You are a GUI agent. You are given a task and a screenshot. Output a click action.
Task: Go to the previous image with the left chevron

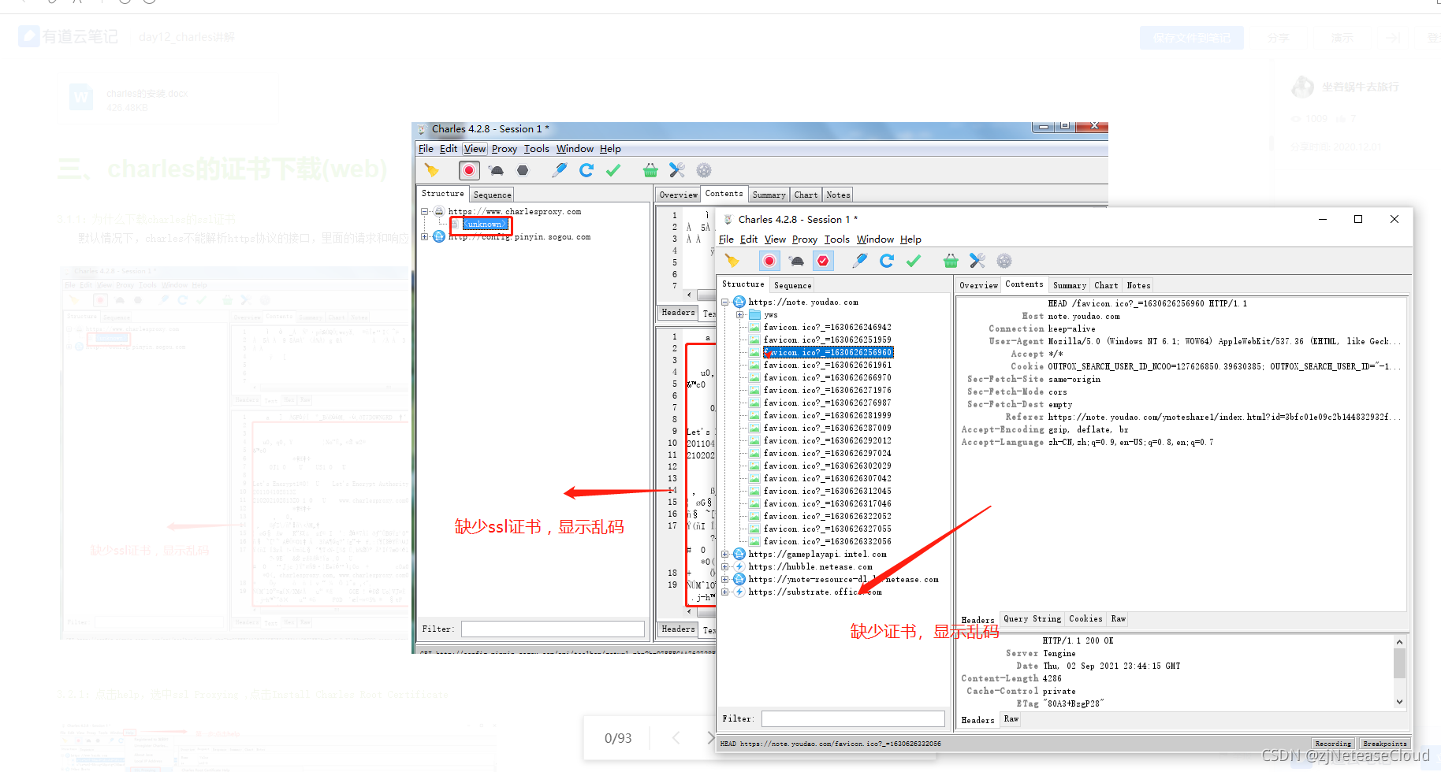tap(676, 738)
